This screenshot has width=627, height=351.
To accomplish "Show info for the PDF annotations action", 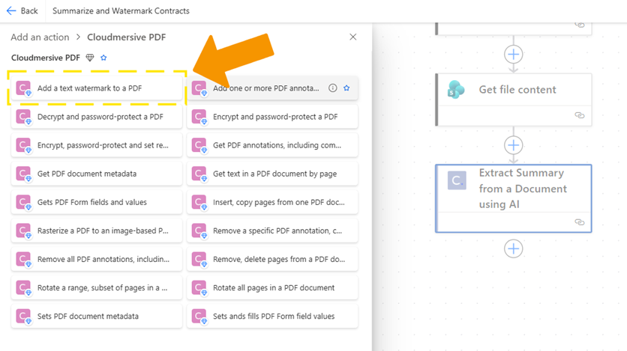I will coord(333,88).
